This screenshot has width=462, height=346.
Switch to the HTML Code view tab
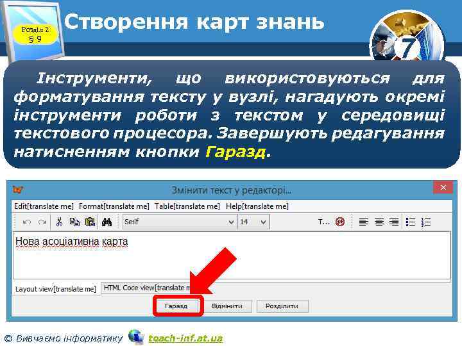point(147,288)
